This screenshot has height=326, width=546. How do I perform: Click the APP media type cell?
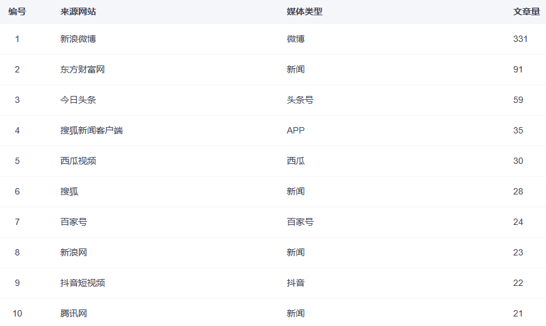point(296,130)
